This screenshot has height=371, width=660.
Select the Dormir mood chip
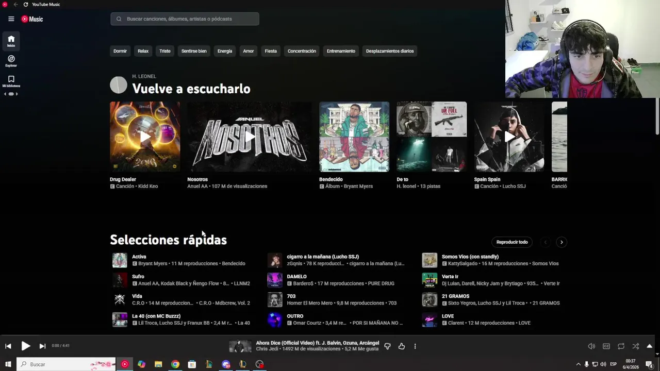(120, 51)
